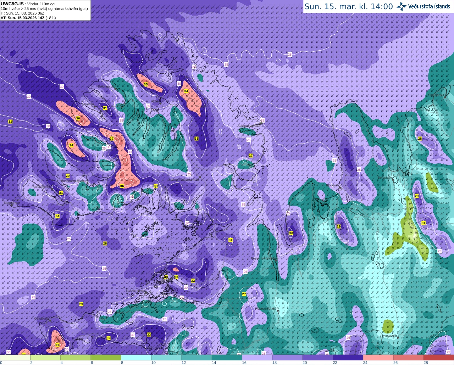The image size is (454, 365).
Task: Click the yellow 27 marker below Gjögurflugvöllur
Action: [251, 156]
